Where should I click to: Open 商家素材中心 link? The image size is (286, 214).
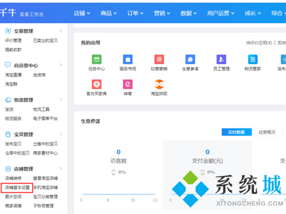(45, 153)
